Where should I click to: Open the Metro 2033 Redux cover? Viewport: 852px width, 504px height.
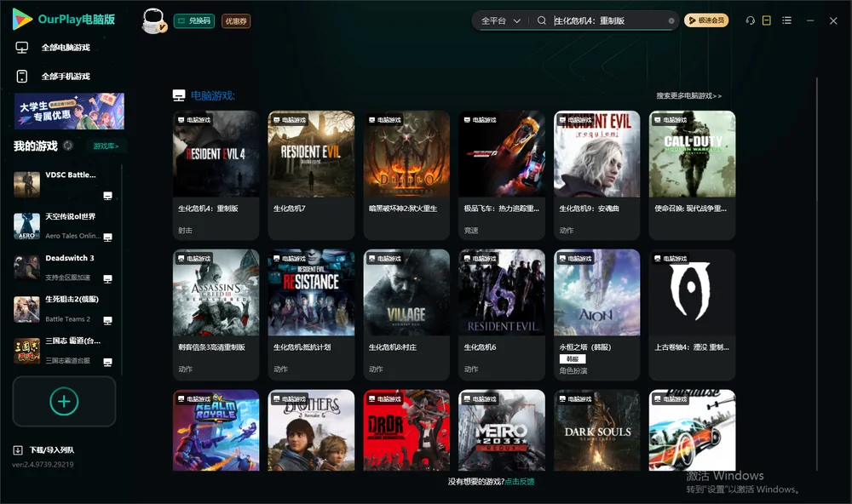(502, 430)
